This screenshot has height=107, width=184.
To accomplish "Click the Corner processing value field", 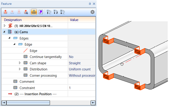I will coord(82,75).
